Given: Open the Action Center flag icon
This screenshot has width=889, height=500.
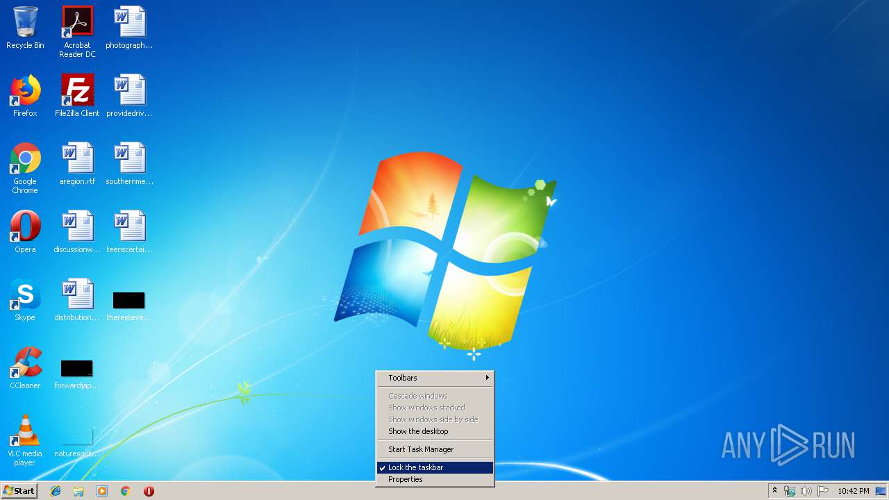Looking at the screenshot, I should click(x=822, y=491).
